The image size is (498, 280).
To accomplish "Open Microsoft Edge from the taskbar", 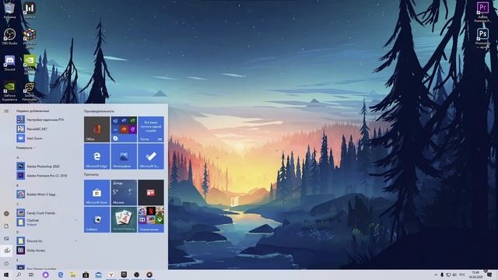I will click(x=61, y=275).
